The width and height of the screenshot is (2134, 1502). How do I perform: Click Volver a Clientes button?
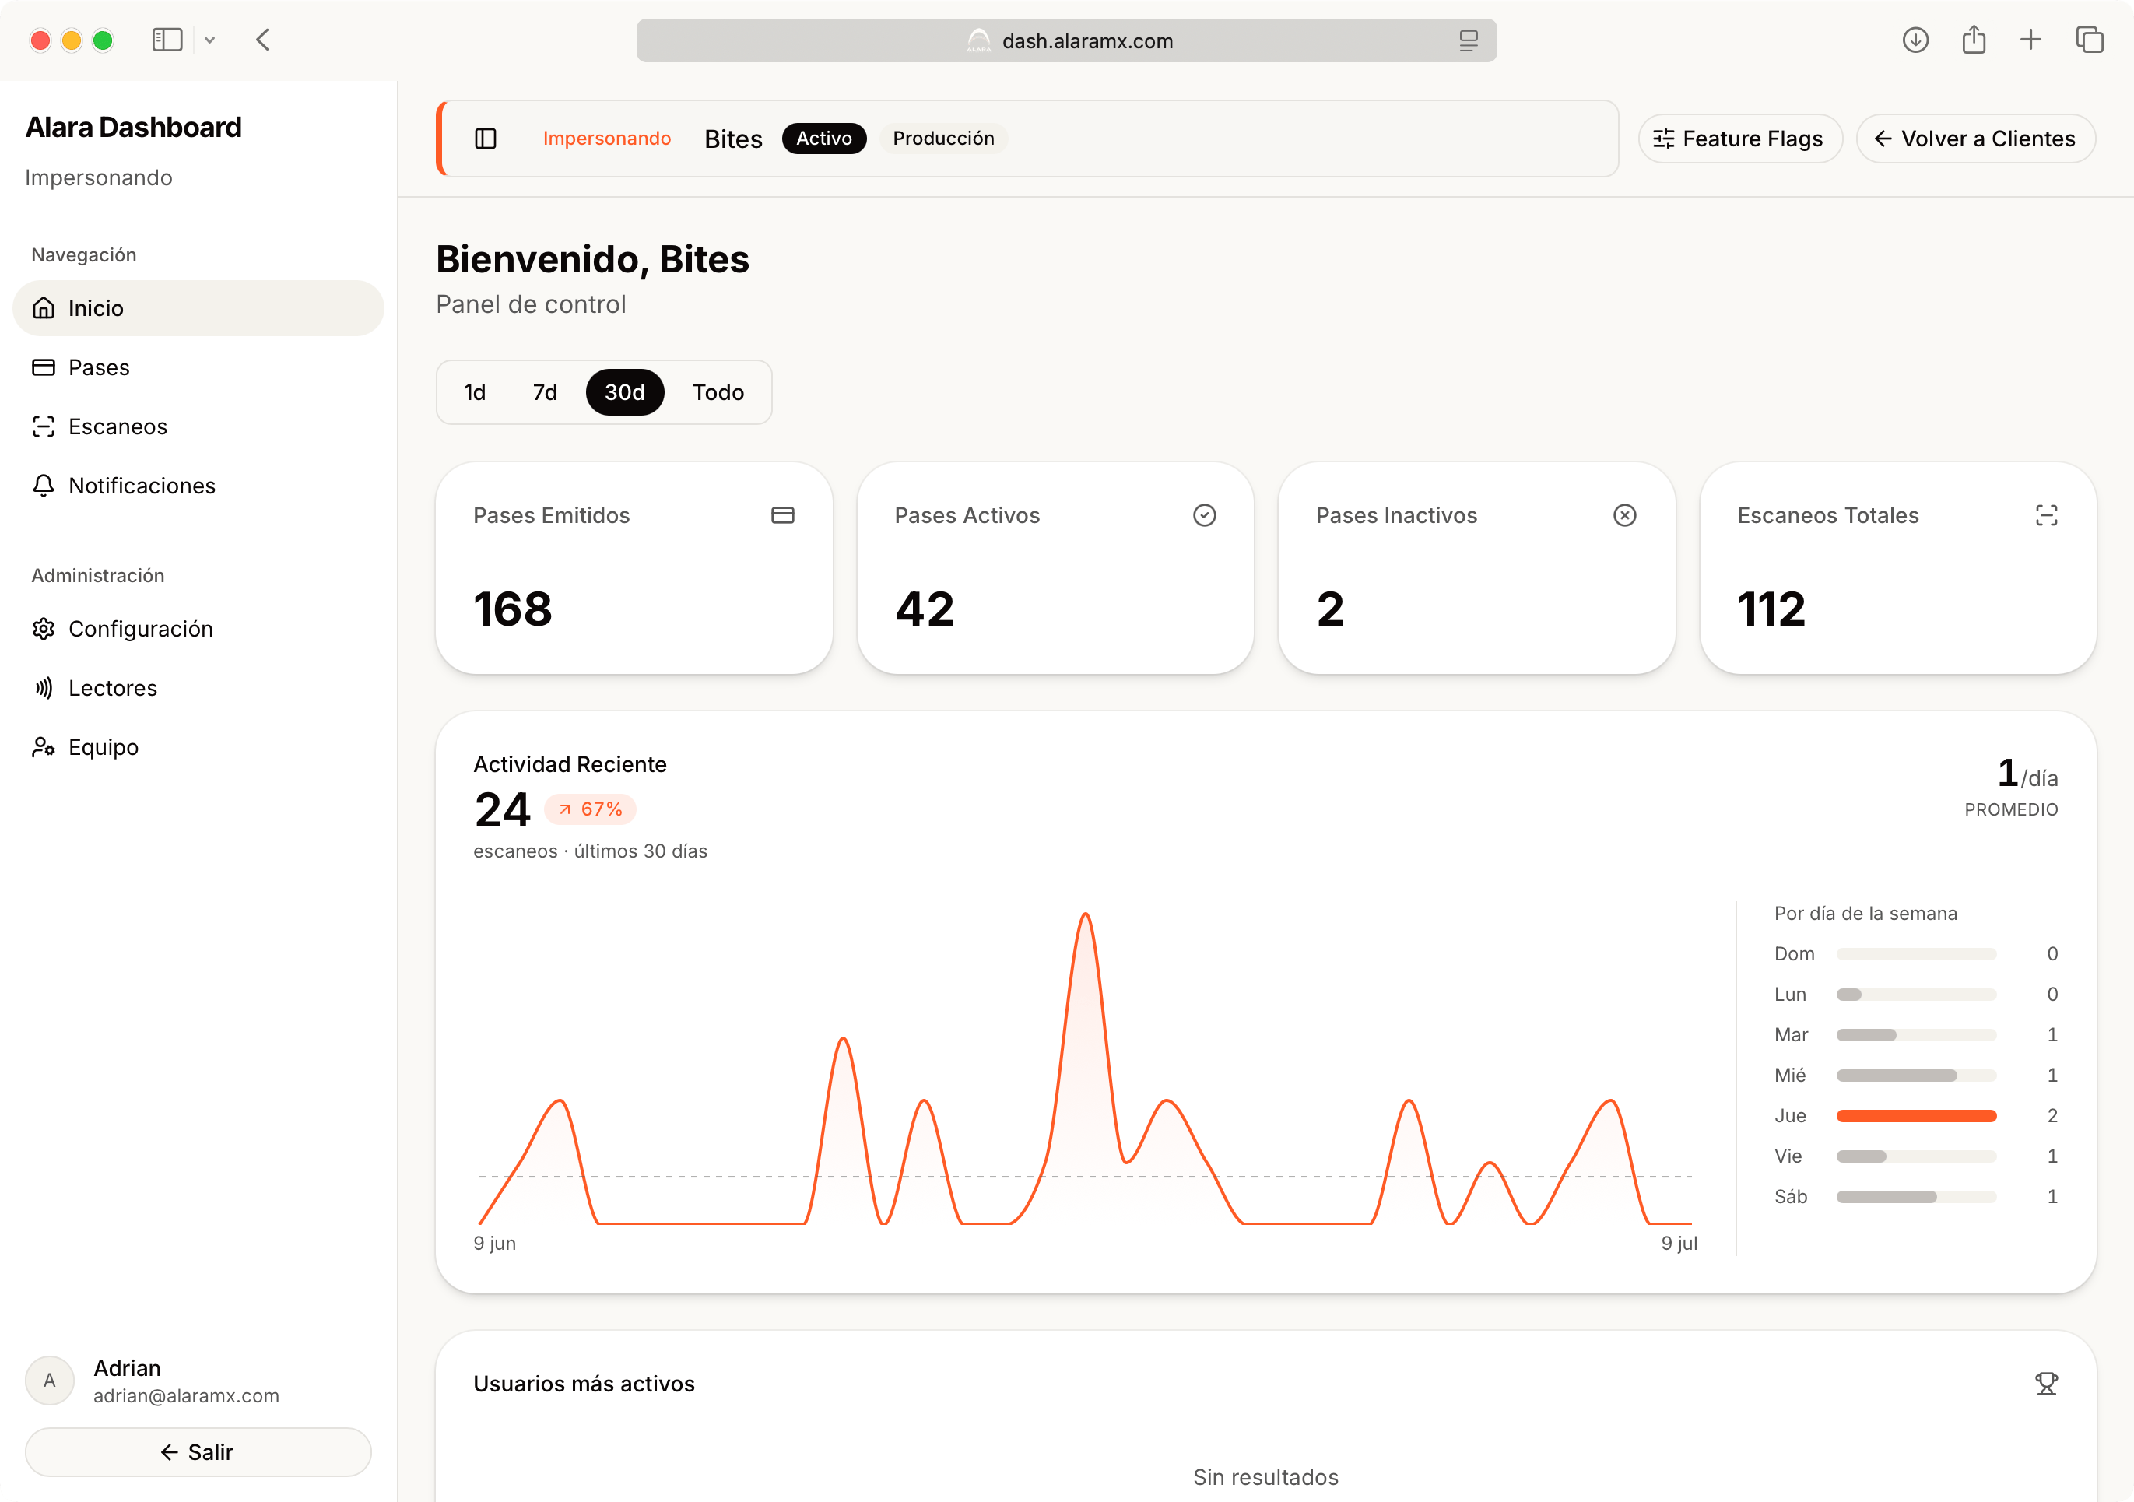1976,139
